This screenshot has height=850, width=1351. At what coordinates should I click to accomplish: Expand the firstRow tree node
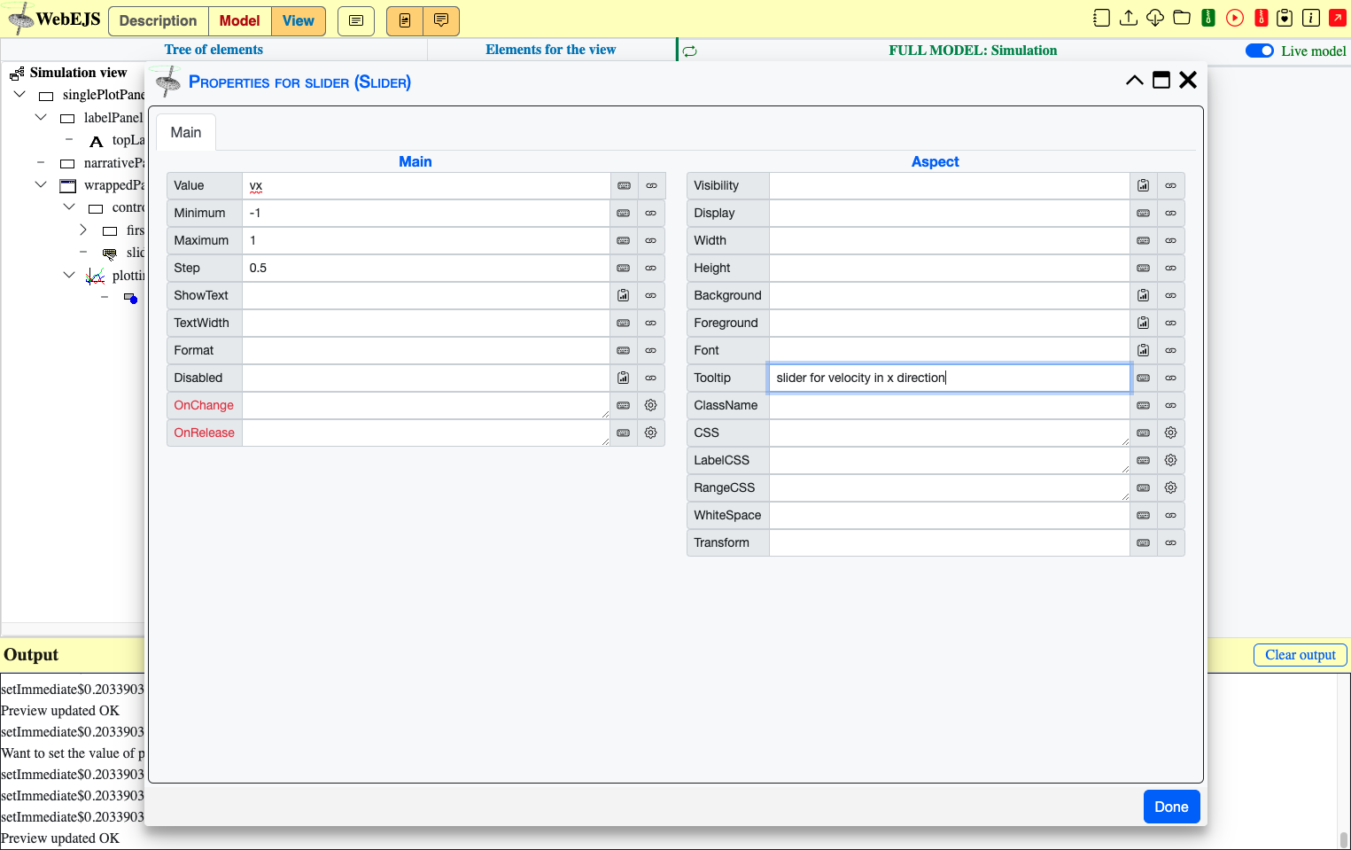[83, 230]
